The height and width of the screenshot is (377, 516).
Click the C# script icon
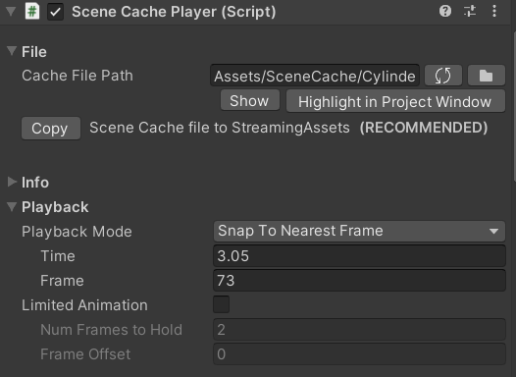32,12
